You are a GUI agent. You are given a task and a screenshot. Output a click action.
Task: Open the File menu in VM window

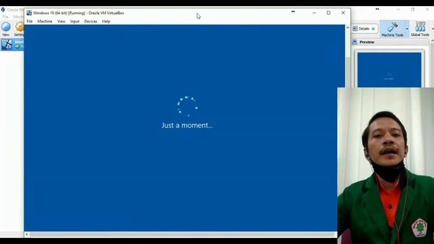coord(30,21)
